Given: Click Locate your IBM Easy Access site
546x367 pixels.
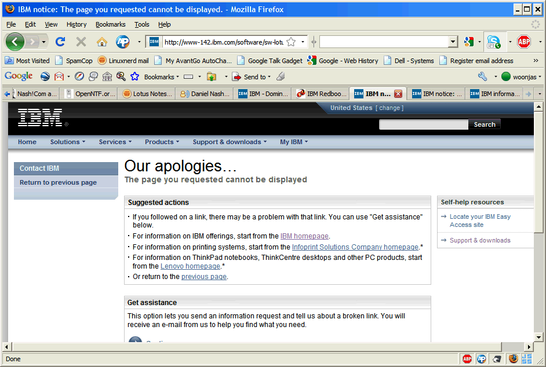Looking at the screenshot, I should click(480, 221).
